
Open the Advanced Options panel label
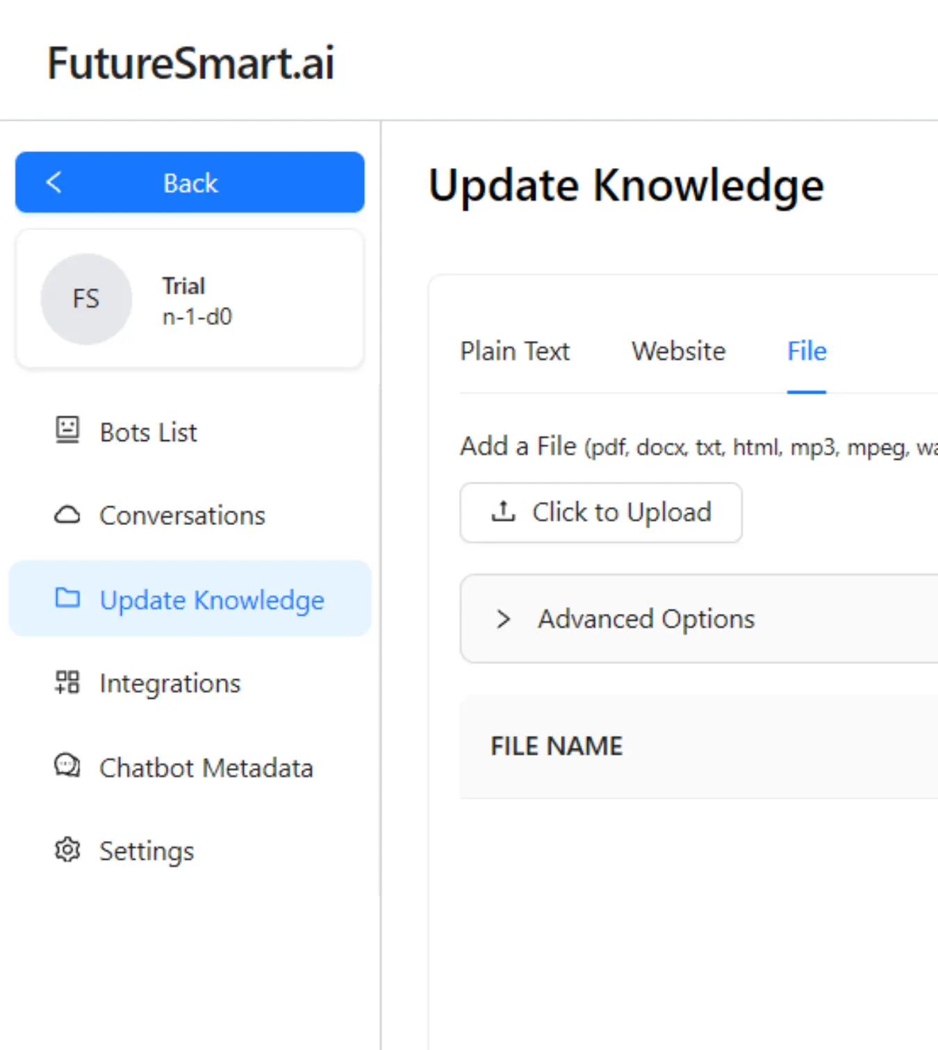[646, 619]
